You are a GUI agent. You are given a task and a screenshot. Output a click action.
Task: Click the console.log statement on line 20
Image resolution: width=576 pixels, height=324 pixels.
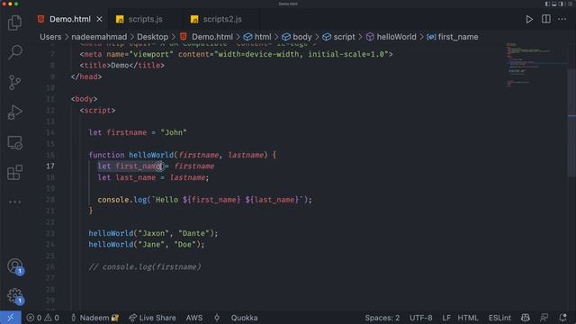pos(204,200)
